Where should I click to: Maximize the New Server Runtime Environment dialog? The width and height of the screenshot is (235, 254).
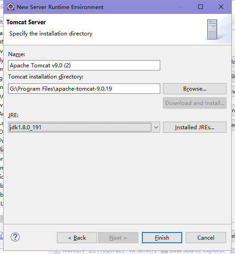click(201, 7)
